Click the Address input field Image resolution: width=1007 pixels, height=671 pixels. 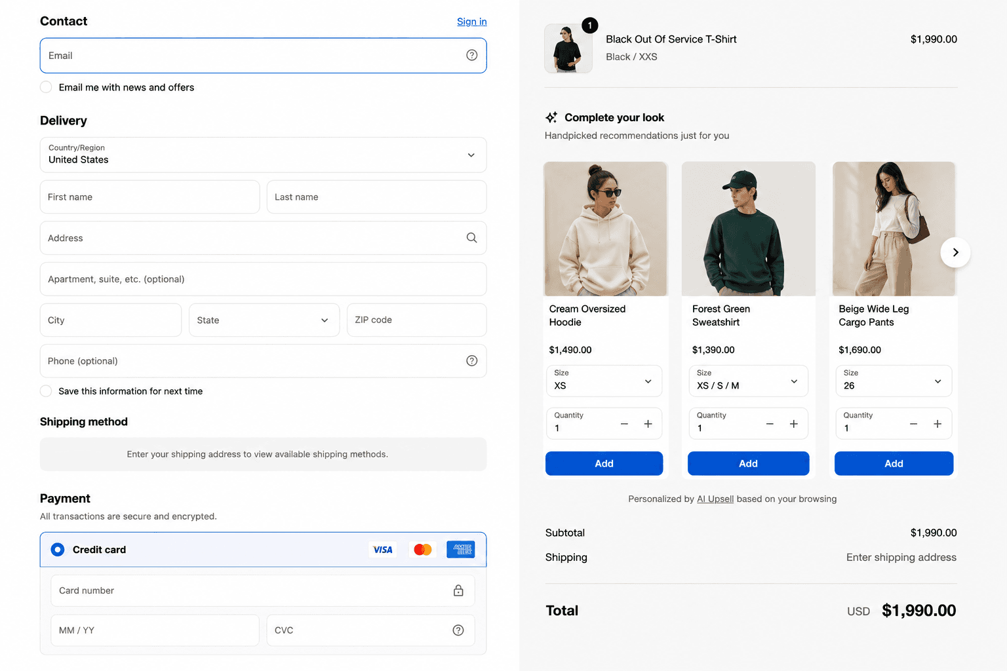coord(263,238)
